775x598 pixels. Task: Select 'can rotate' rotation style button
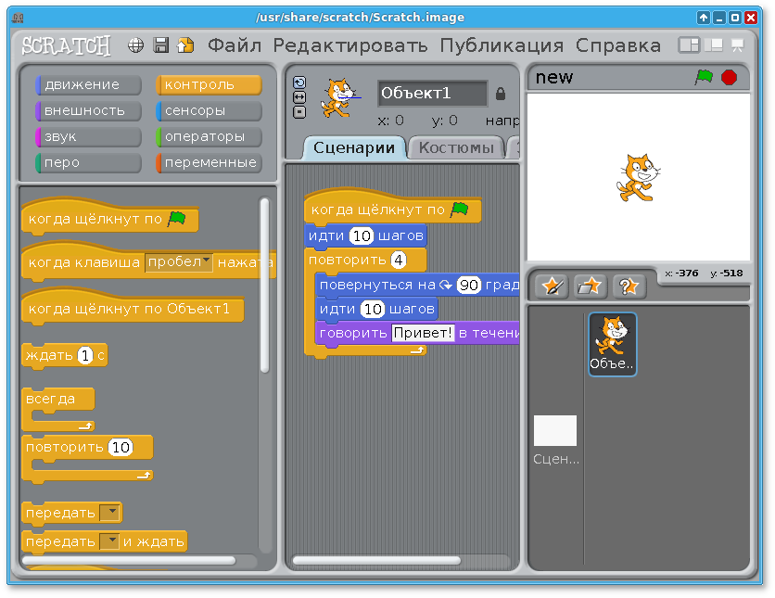[x=299, y=82]
